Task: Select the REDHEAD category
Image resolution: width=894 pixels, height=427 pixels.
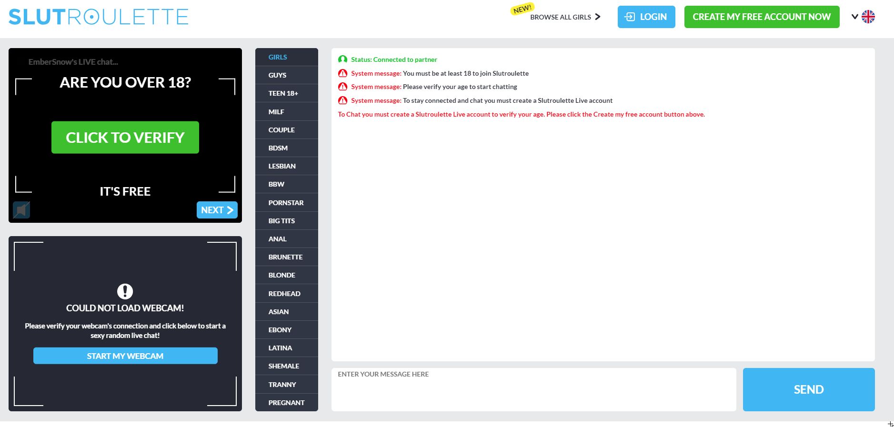Action: point(287,294)
